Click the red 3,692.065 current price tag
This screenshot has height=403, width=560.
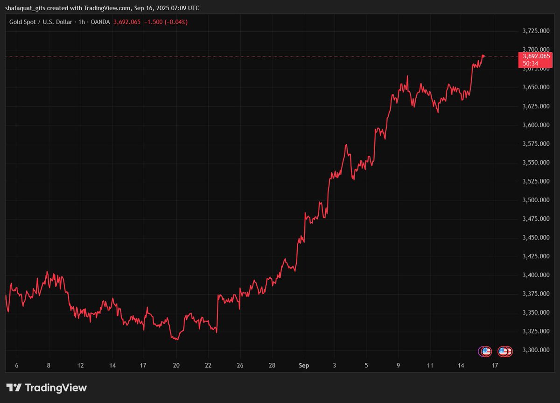pos(537,56)
